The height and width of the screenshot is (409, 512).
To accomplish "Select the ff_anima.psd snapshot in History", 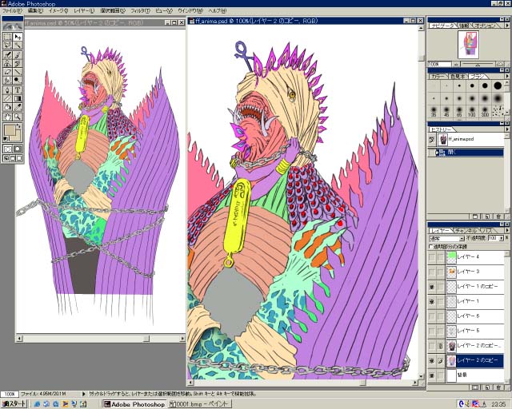I will point(460,140).
